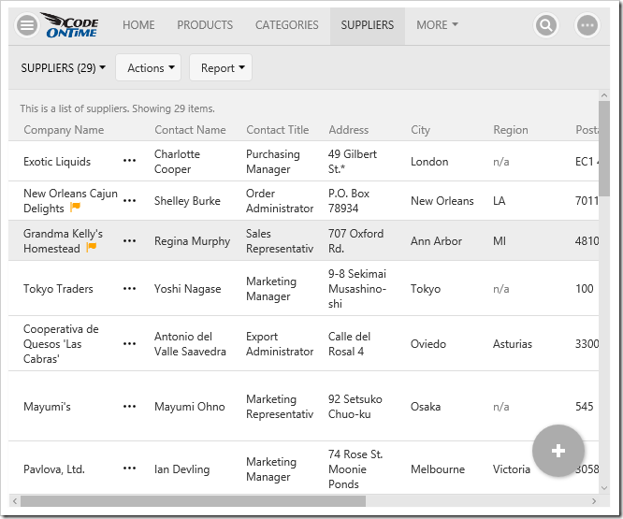Navigate to the Home tab

pos(138,25)
